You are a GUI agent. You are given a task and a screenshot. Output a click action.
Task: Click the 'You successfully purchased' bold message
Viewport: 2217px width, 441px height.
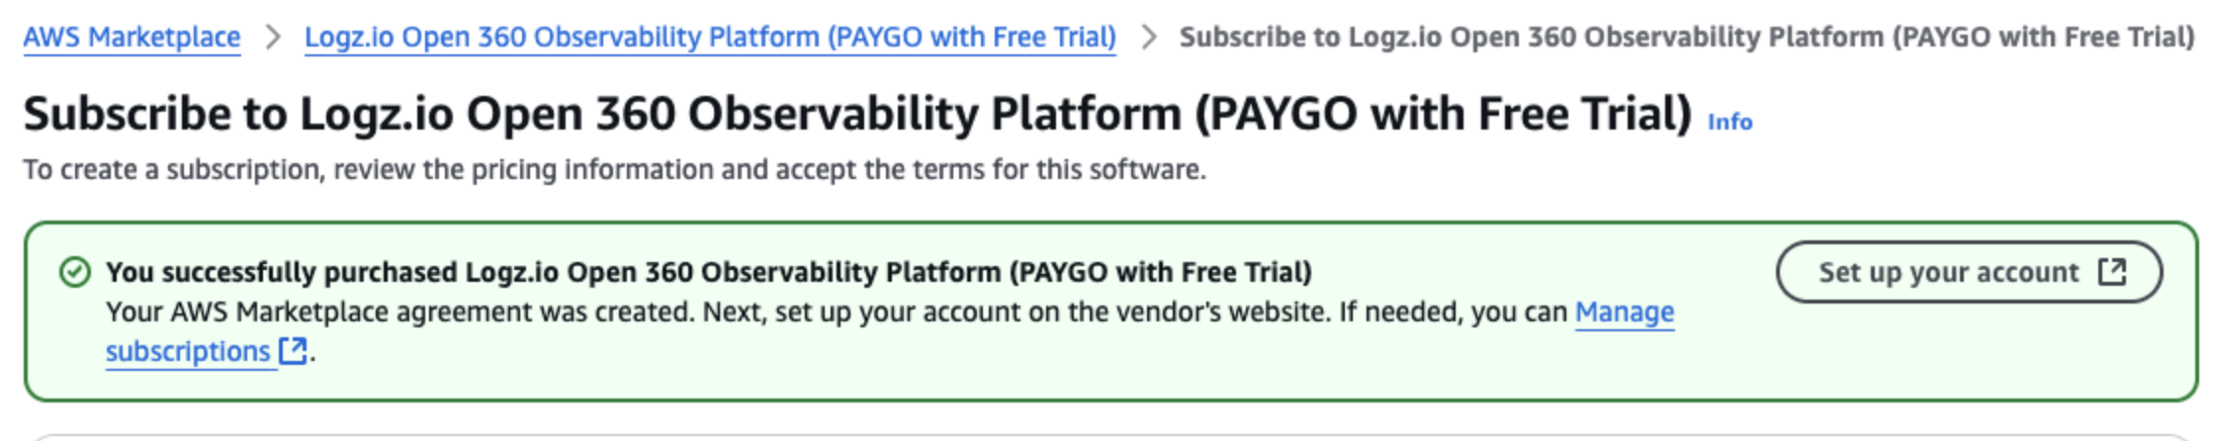(x=709, y=272)
